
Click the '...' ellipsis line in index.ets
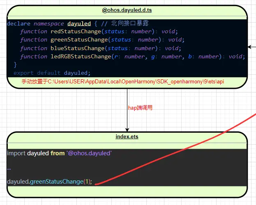(x=9, y=169)
